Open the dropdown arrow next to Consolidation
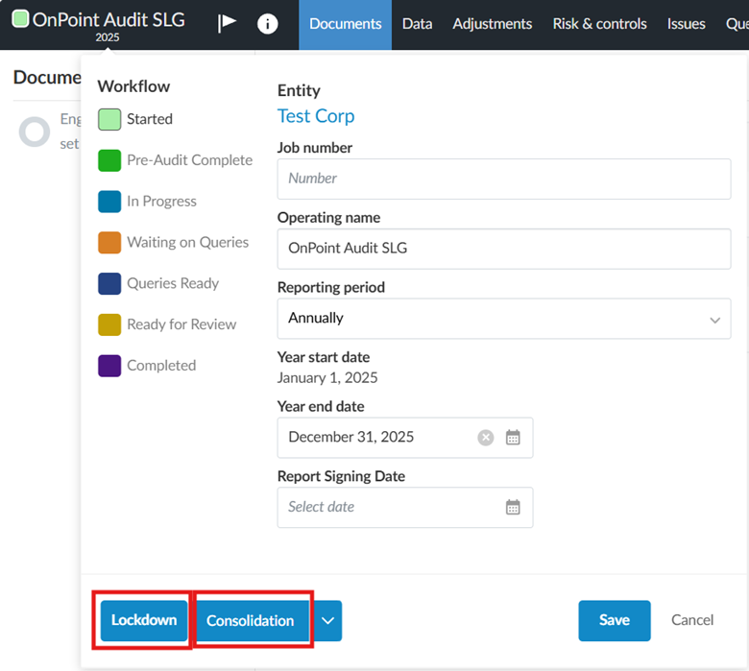 (327, 621)
